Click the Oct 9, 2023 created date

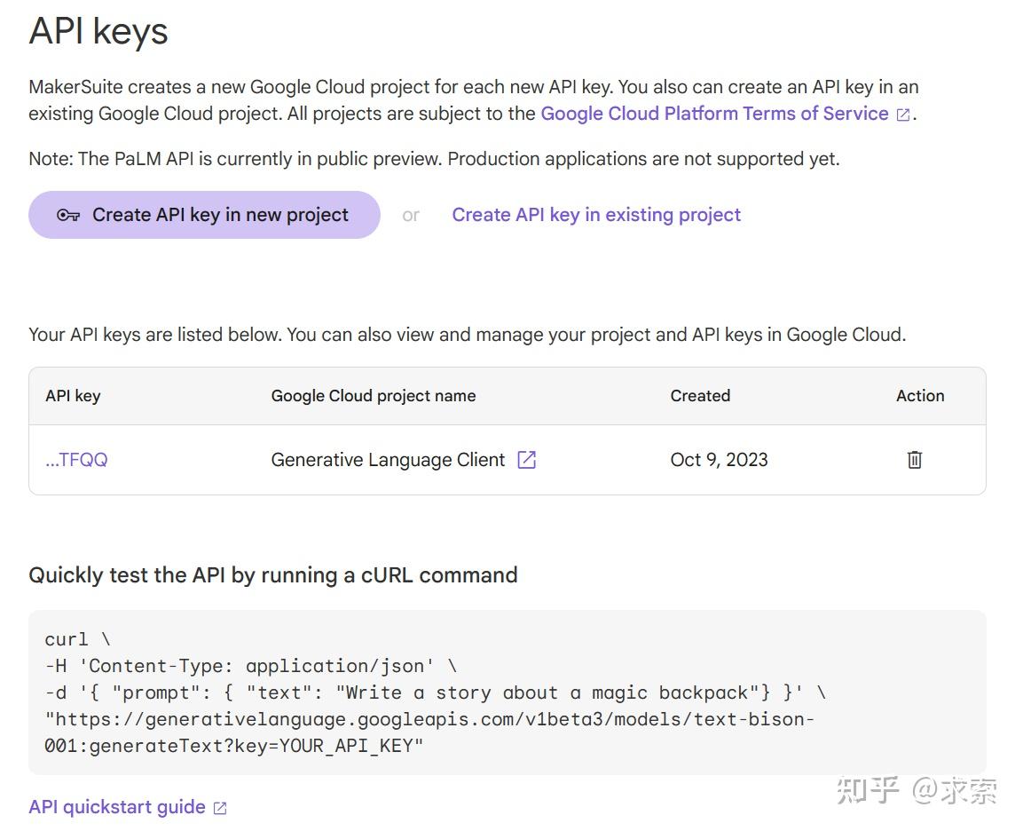click(x=719, y=460)
